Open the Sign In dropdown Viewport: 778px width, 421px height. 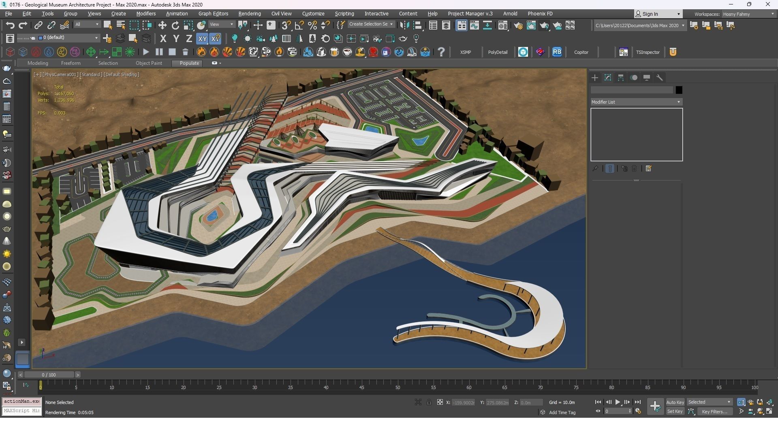658,14
